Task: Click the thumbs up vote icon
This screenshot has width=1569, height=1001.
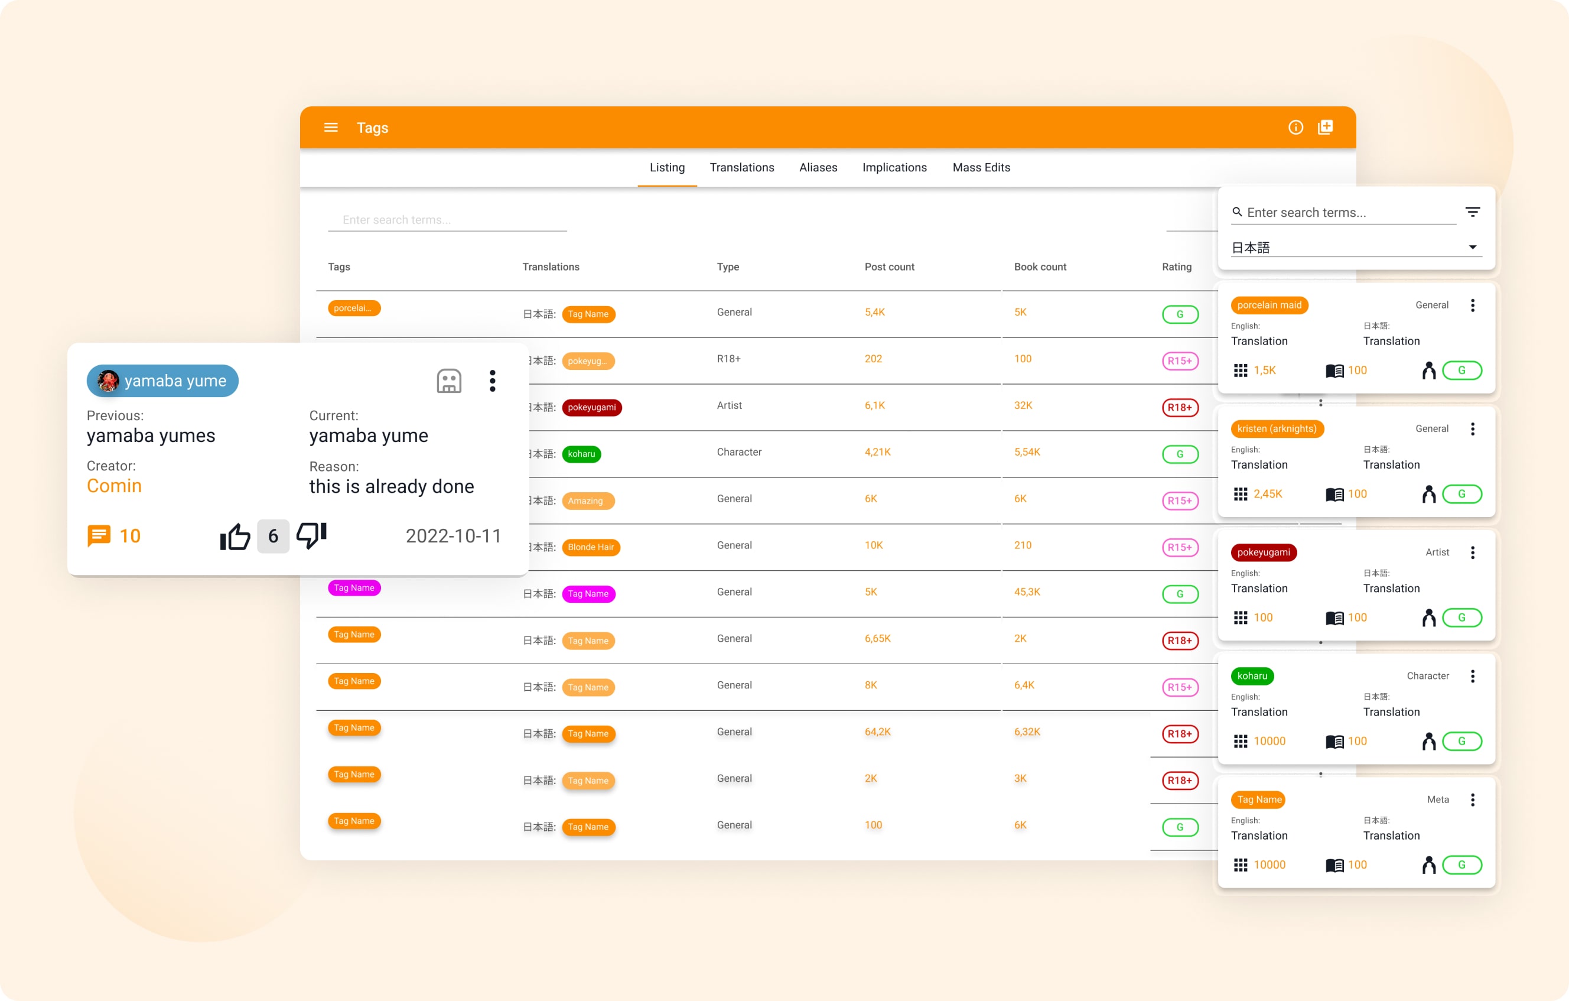Action: (x=235, y=537)
